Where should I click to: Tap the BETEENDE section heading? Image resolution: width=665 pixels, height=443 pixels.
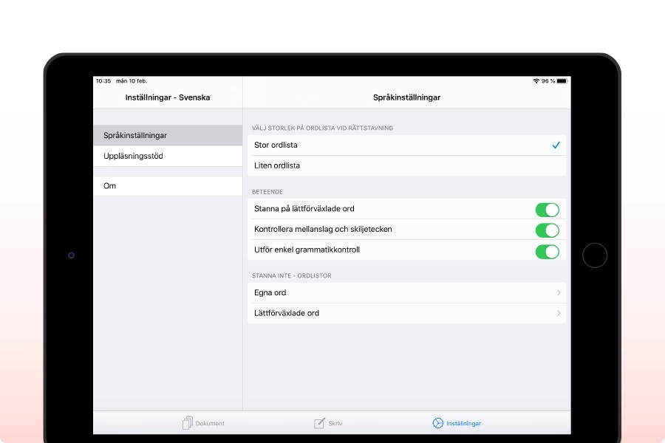tap(267, 192)
